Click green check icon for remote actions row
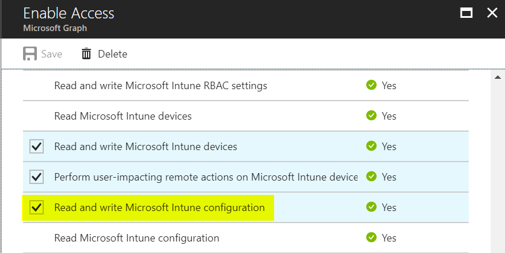The image size is (505, 253). click(x=371, y=177)
